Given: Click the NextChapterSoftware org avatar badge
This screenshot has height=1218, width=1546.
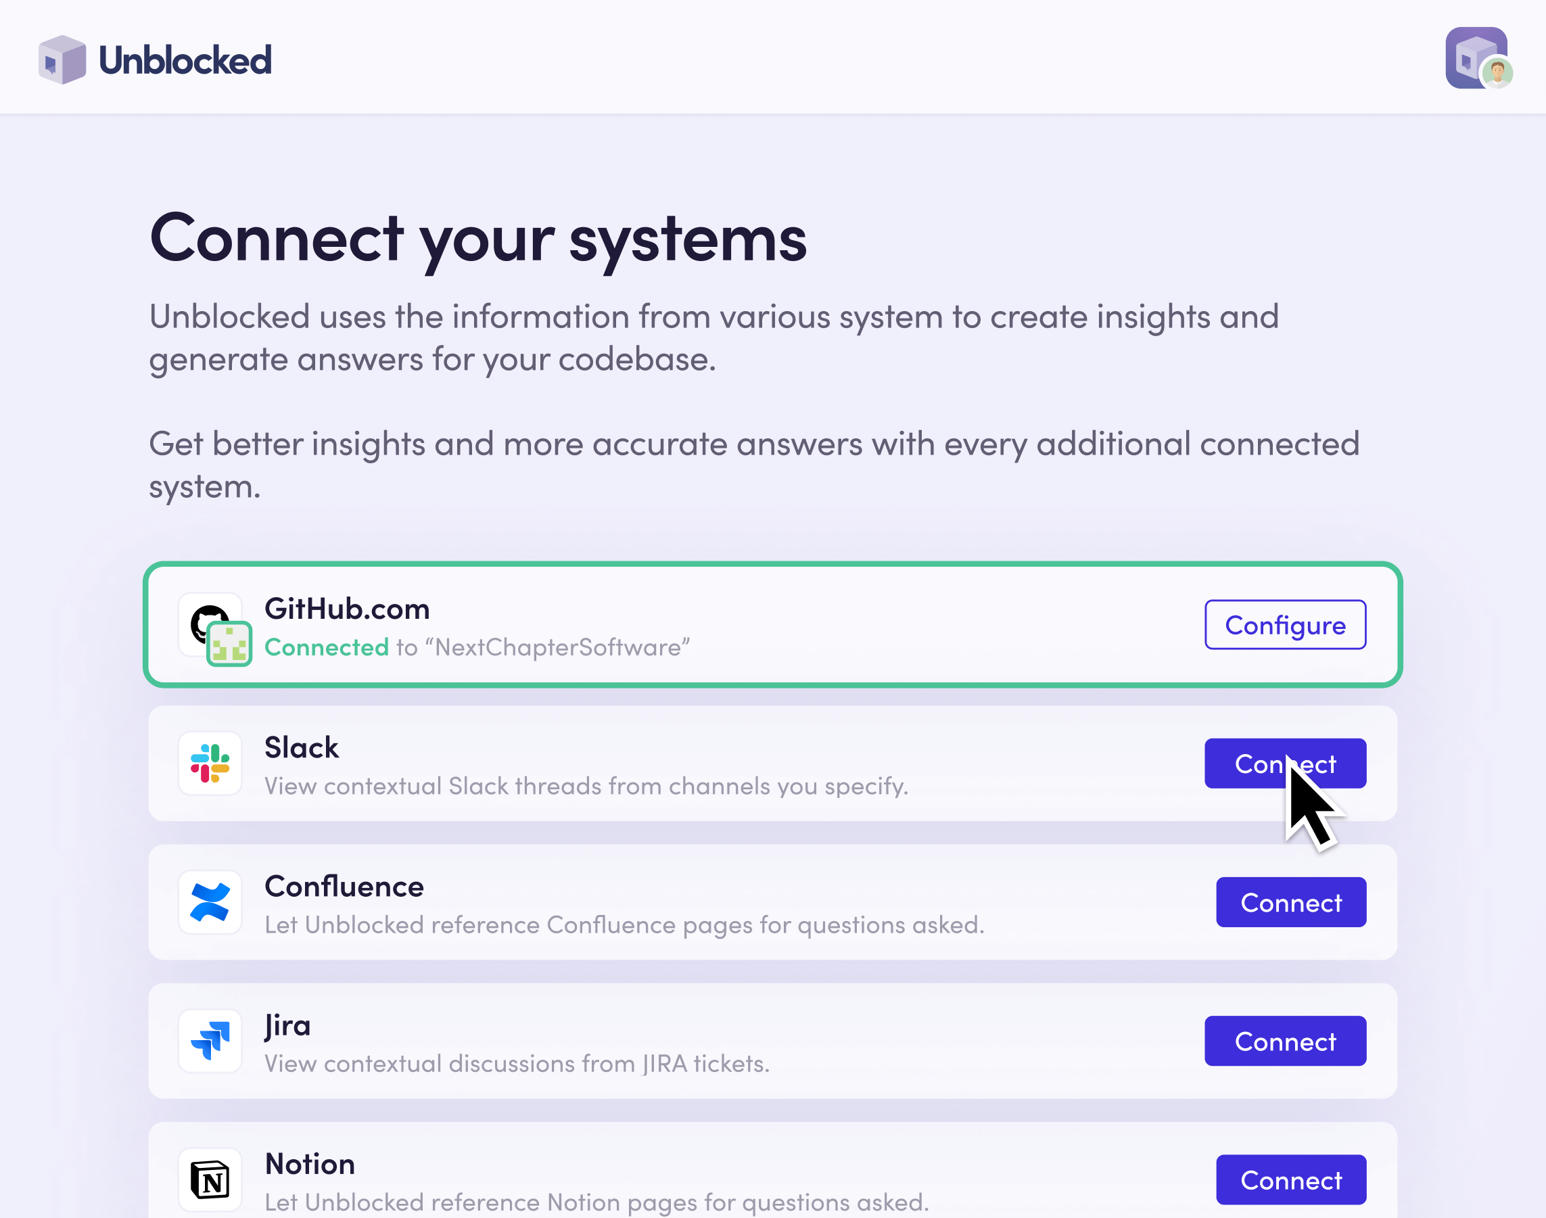Looking at the screenshot, I should [x=229, y=644].
